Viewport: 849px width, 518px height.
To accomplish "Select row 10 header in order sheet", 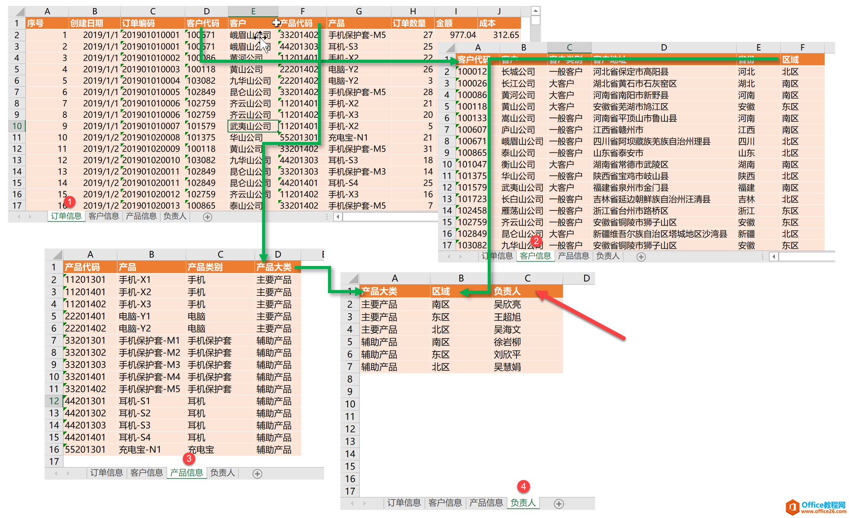I will (17, 126).
